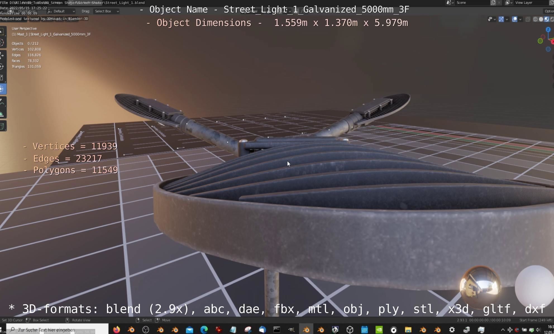The width and height of the screenshot is (554, 334).
Task: Click the green Y axis gizmo circle
Action: coord(540,41)
